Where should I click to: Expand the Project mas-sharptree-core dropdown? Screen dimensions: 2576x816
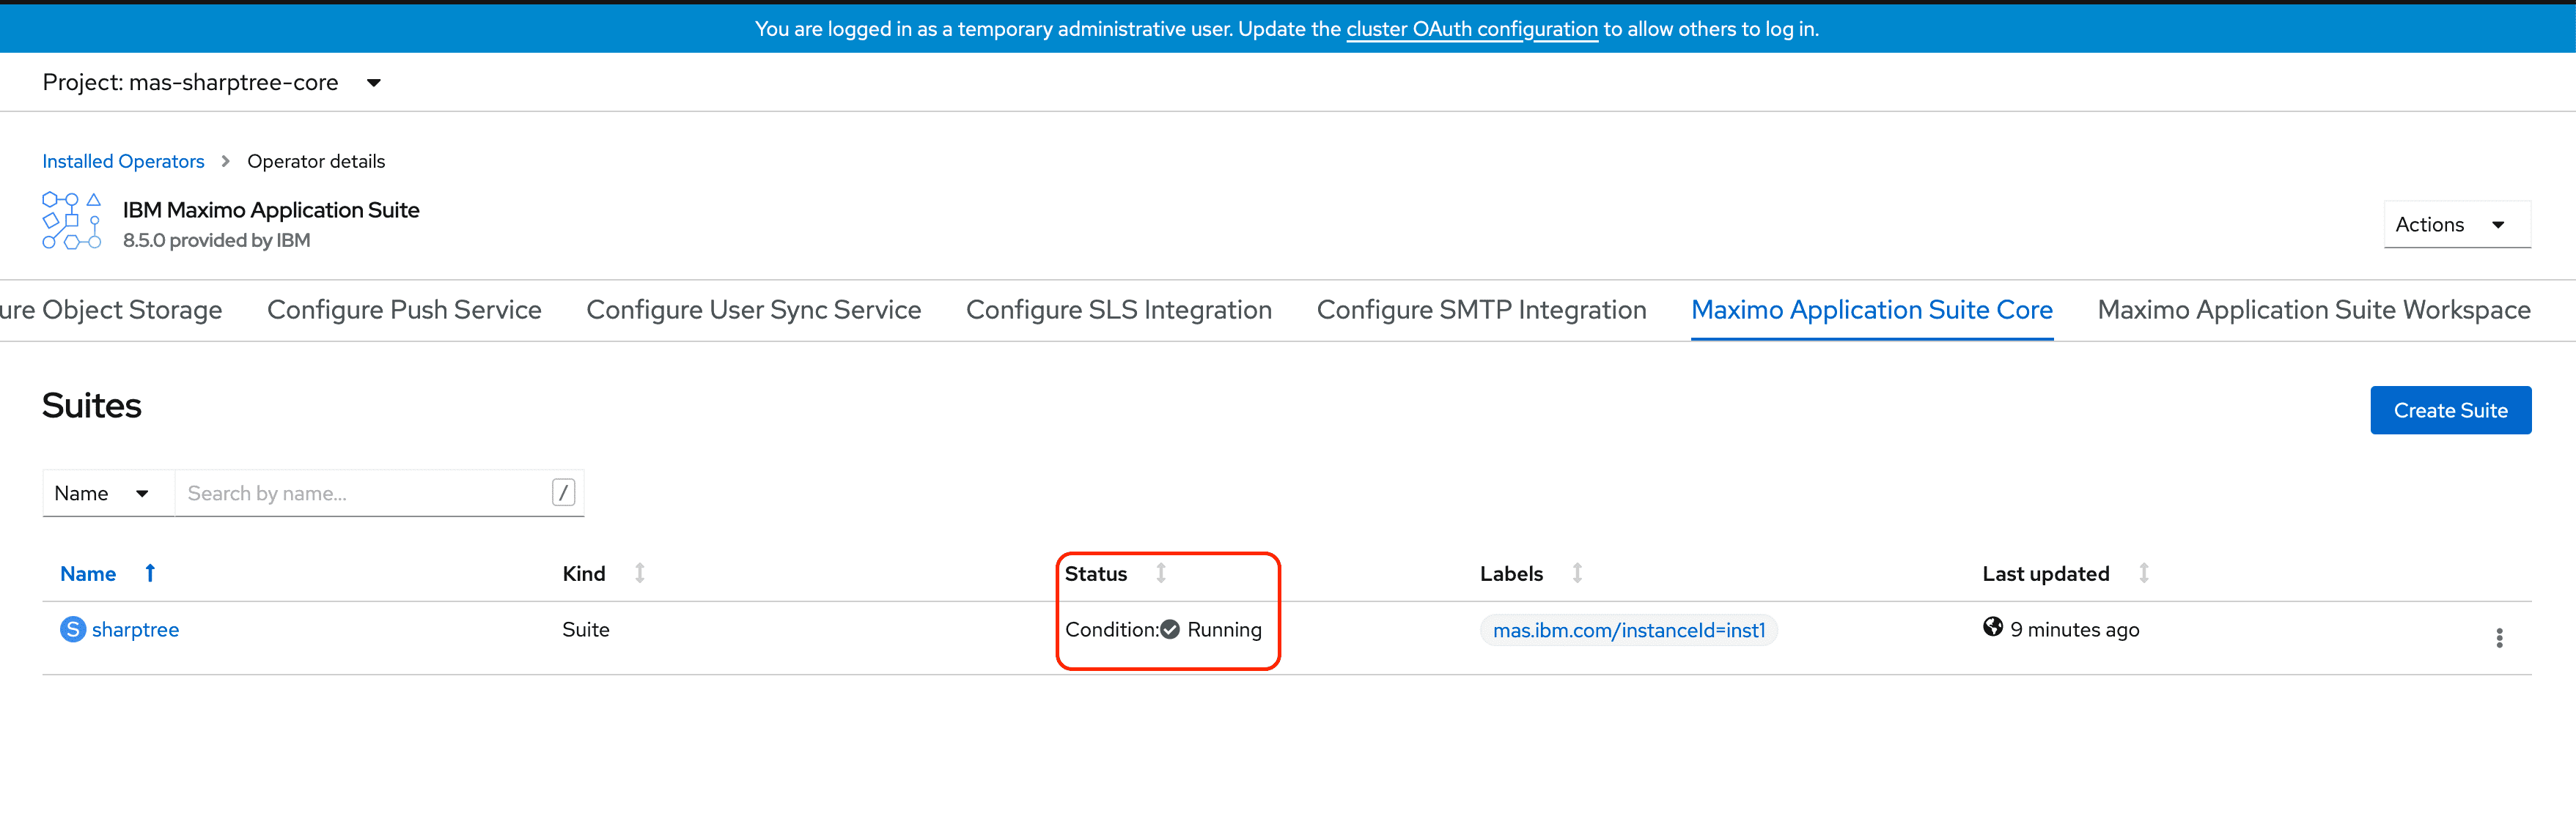click(x=212, y=83)
